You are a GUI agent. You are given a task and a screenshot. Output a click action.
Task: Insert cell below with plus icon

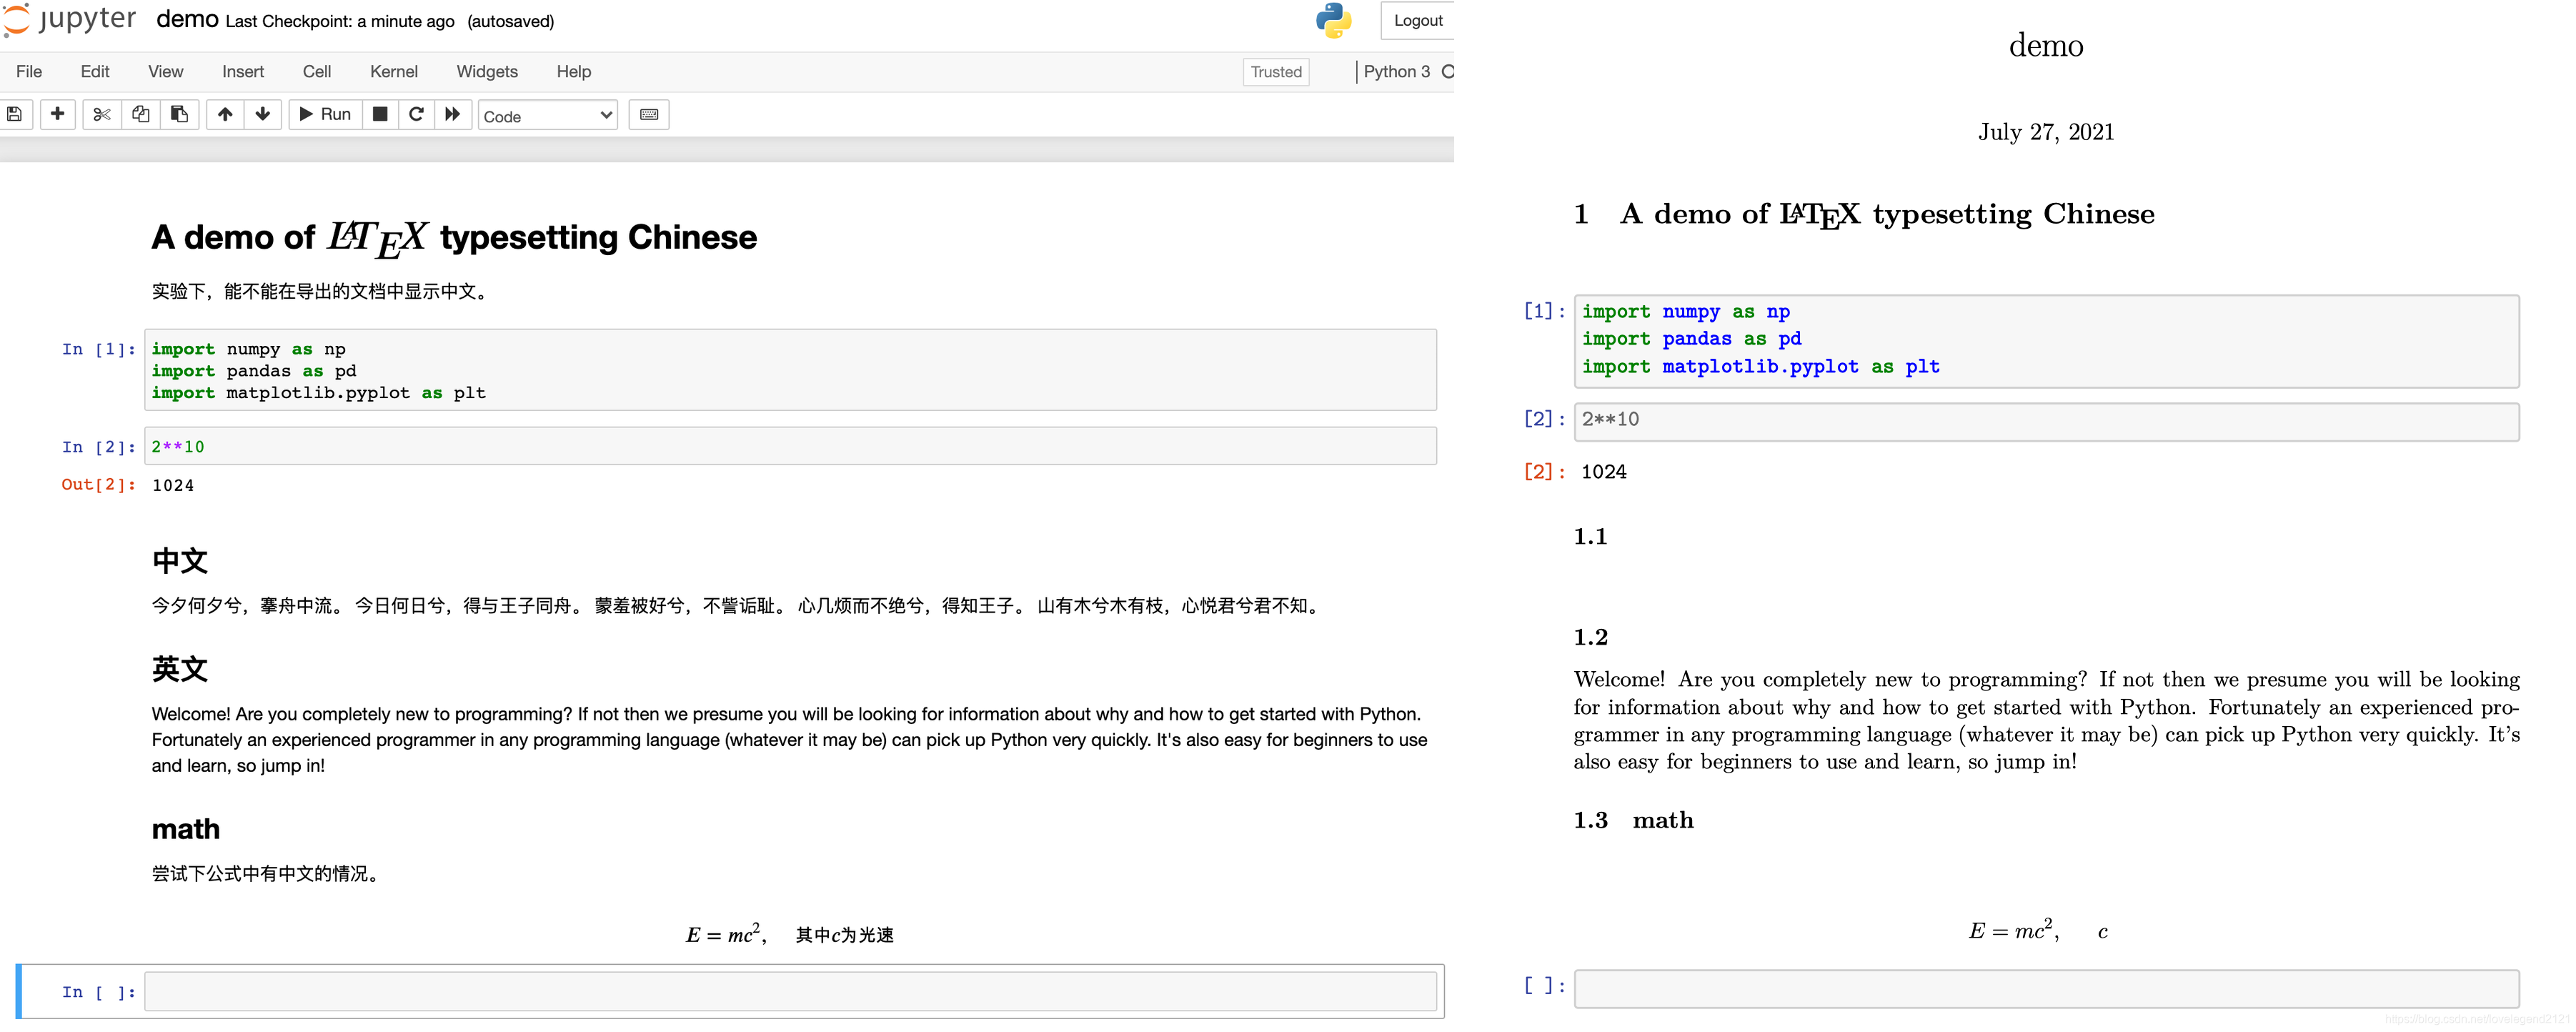point(57,114)
